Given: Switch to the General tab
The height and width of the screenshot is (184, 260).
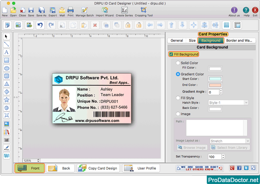Looking at the screenshot, I should point(177,41).
